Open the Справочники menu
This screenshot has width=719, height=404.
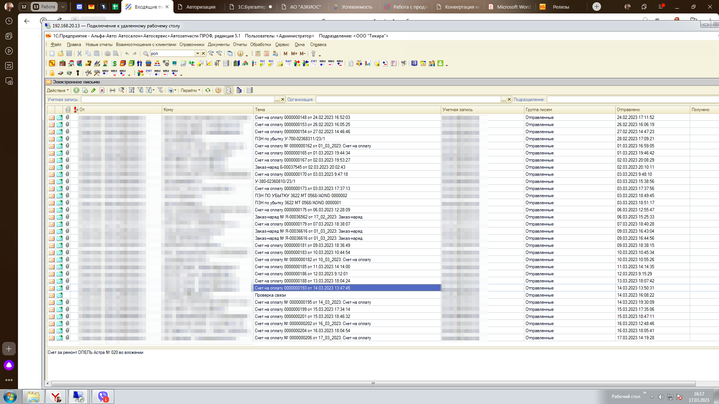coord(192,45)
